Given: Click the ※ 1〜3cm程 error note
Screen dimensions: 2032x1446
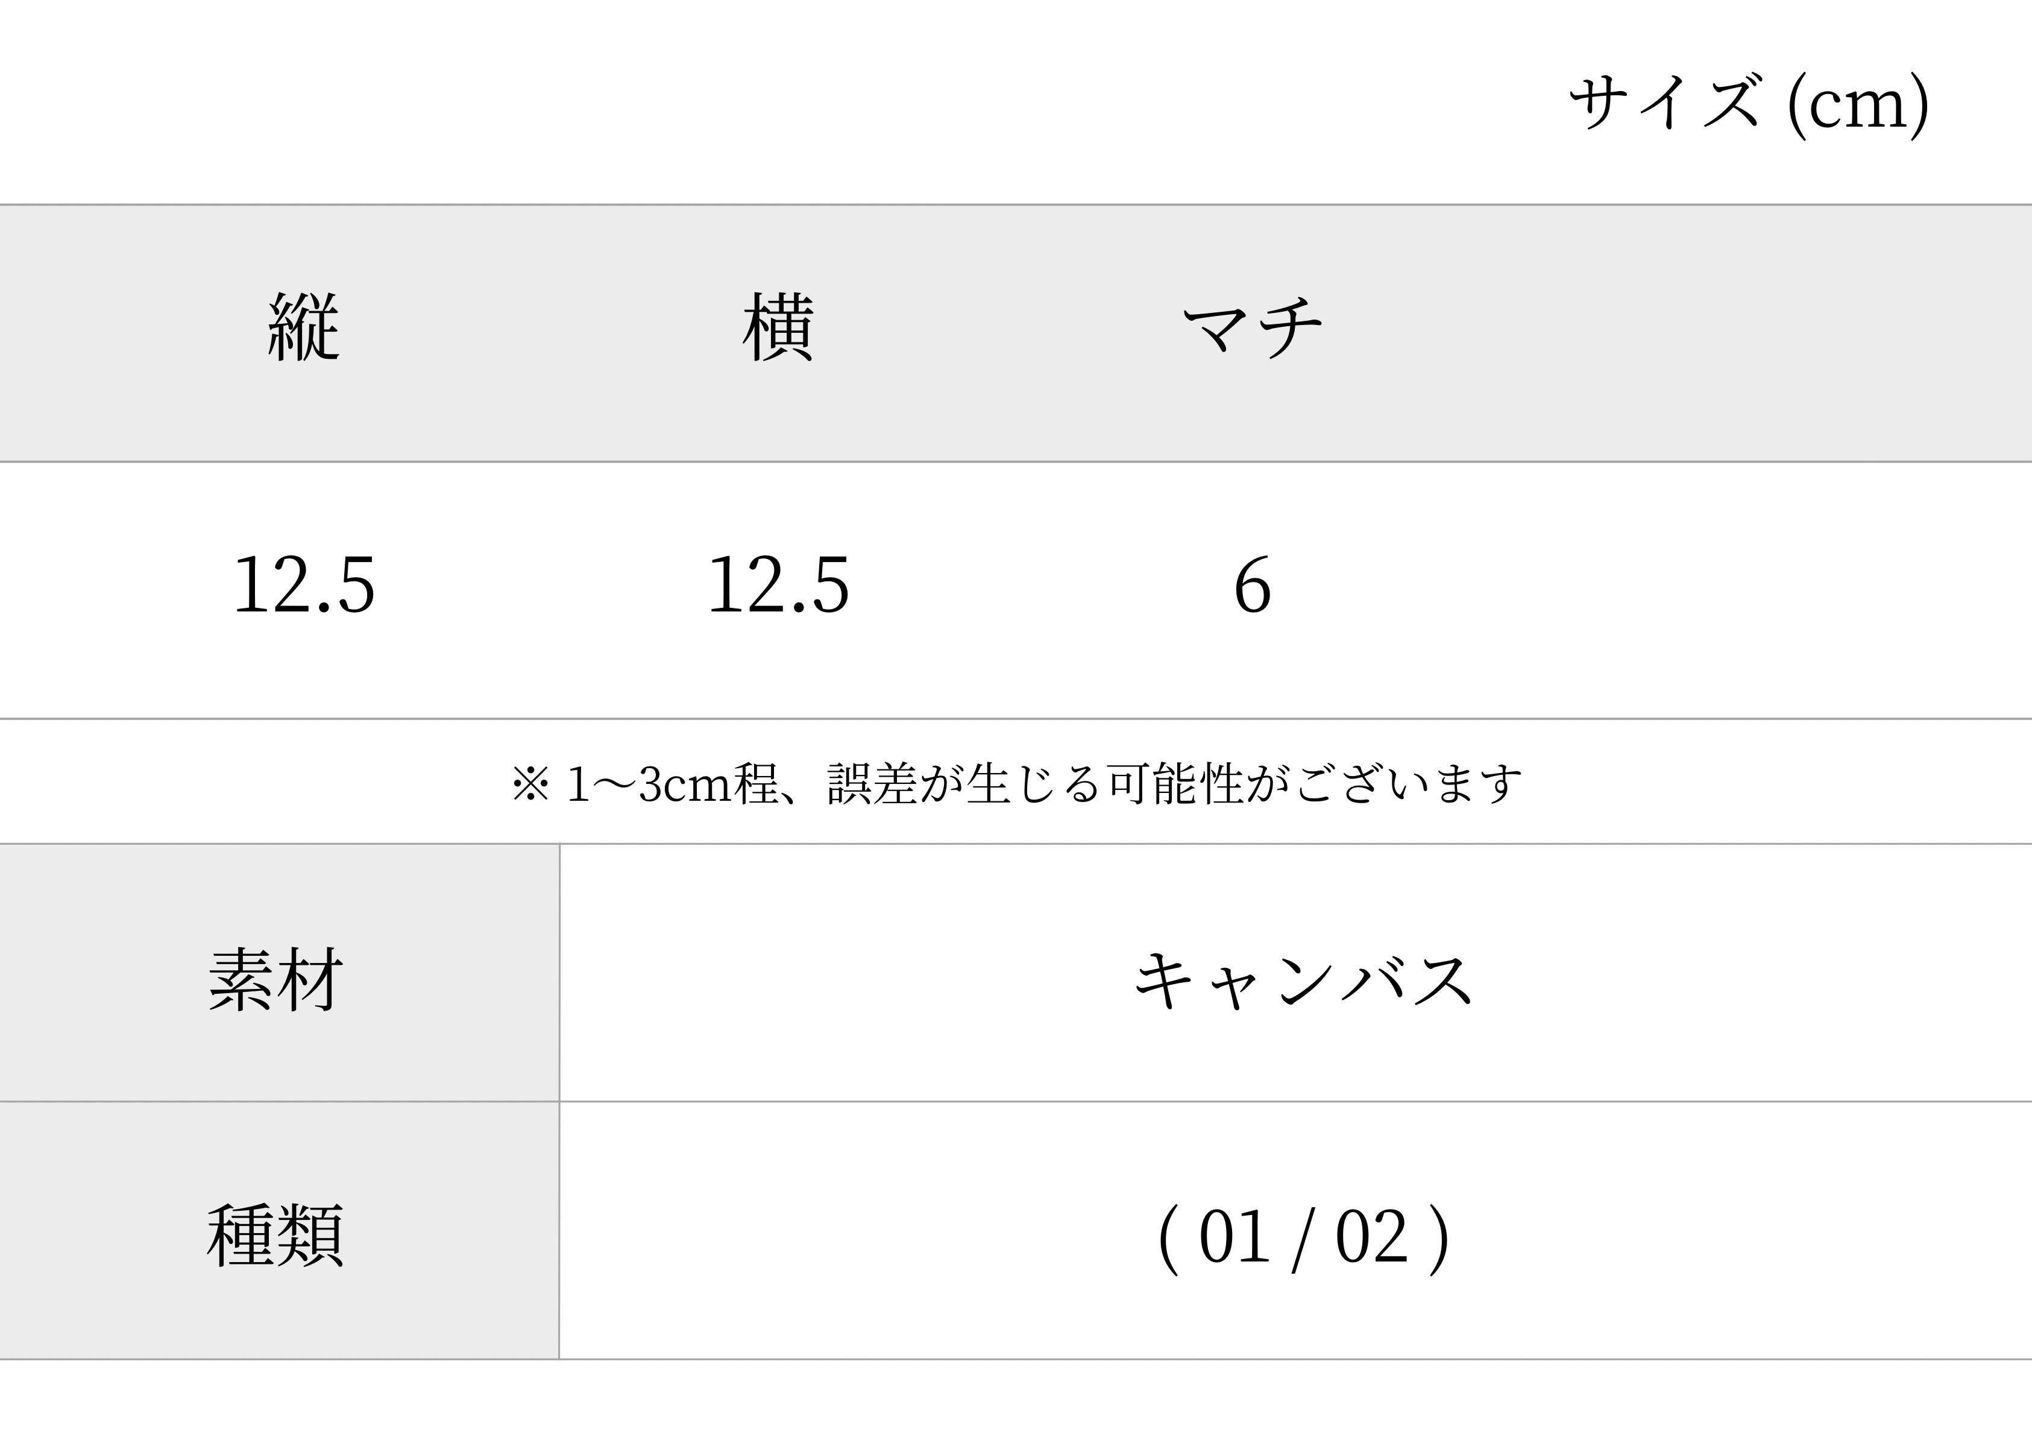Looking at the screenshot, I should (1016, 785).
